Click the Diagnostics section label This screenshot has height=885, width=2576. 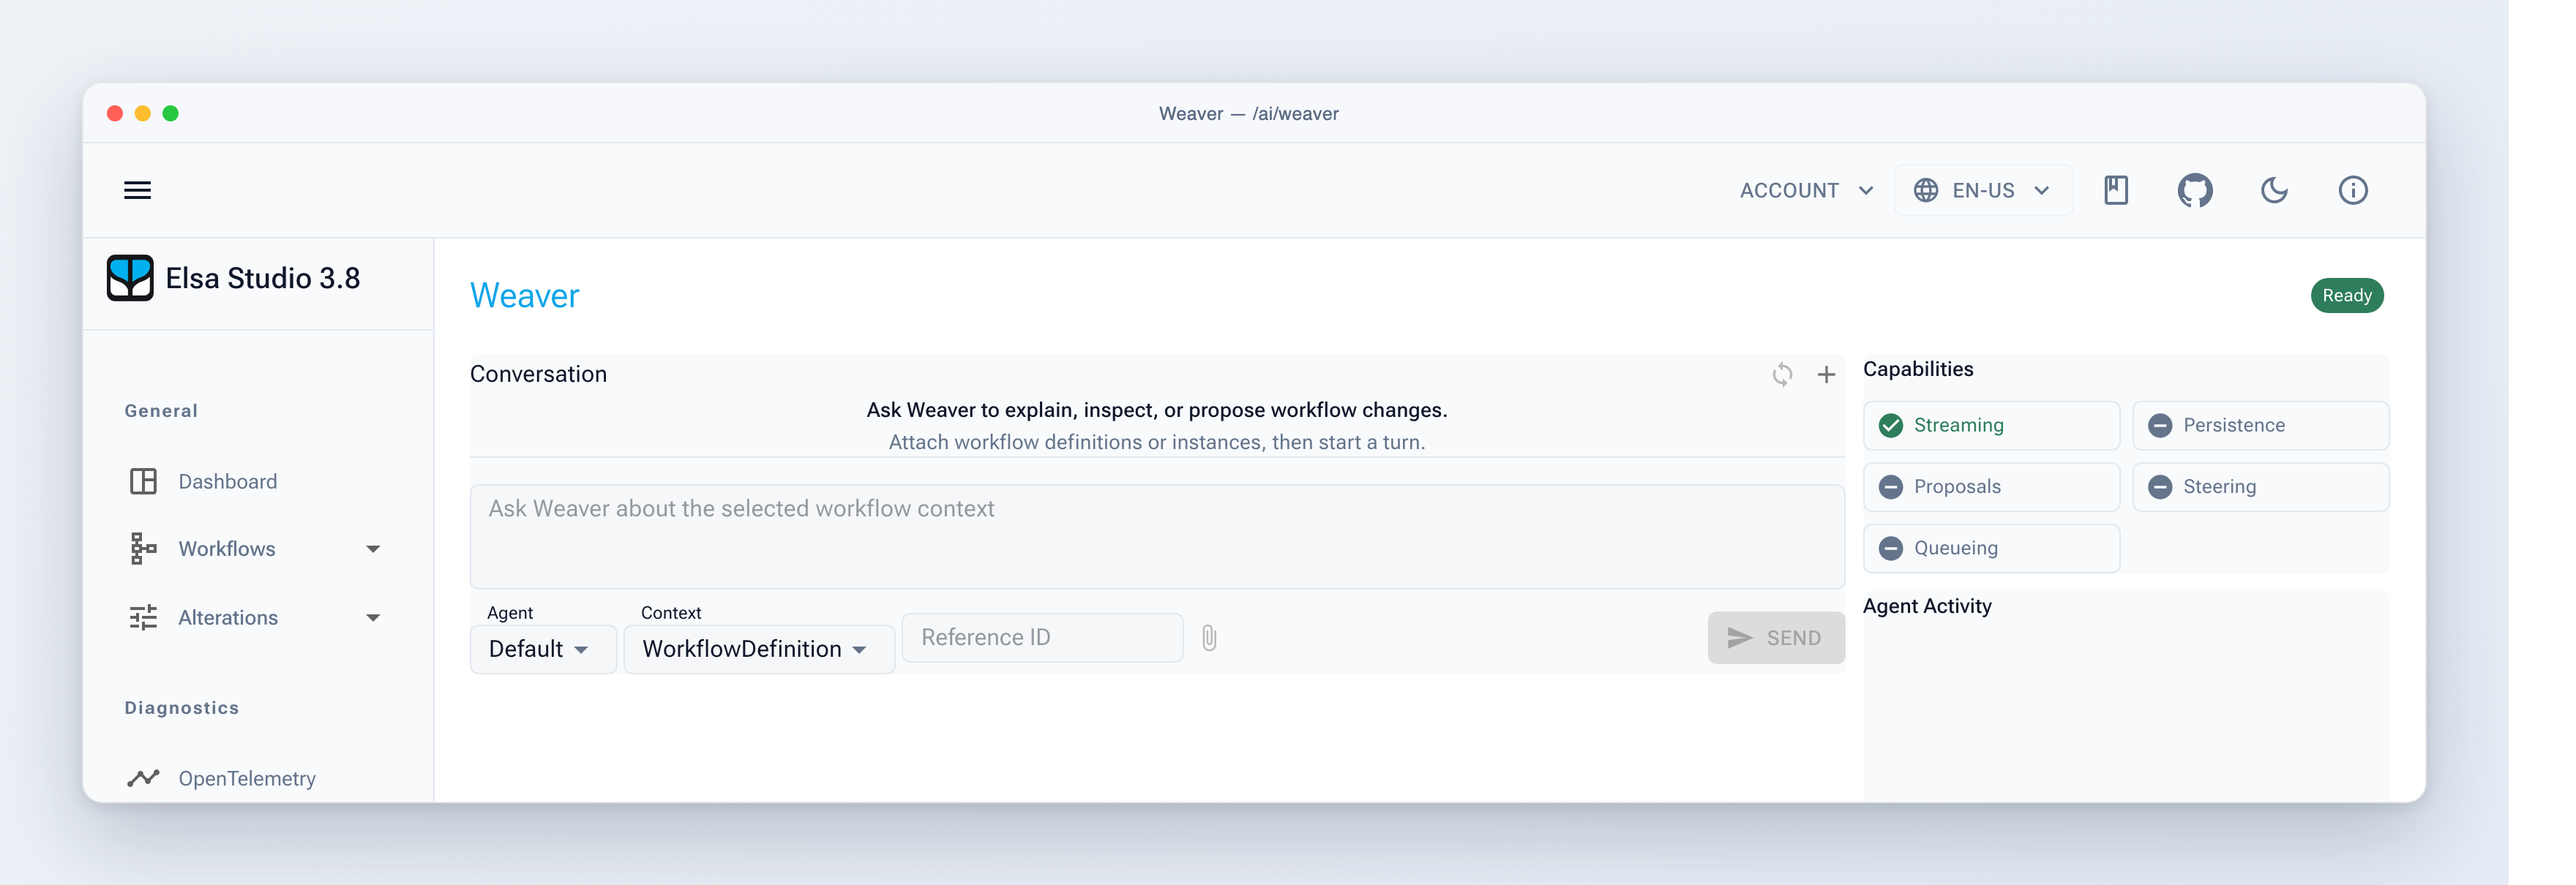tap(181, 708)
